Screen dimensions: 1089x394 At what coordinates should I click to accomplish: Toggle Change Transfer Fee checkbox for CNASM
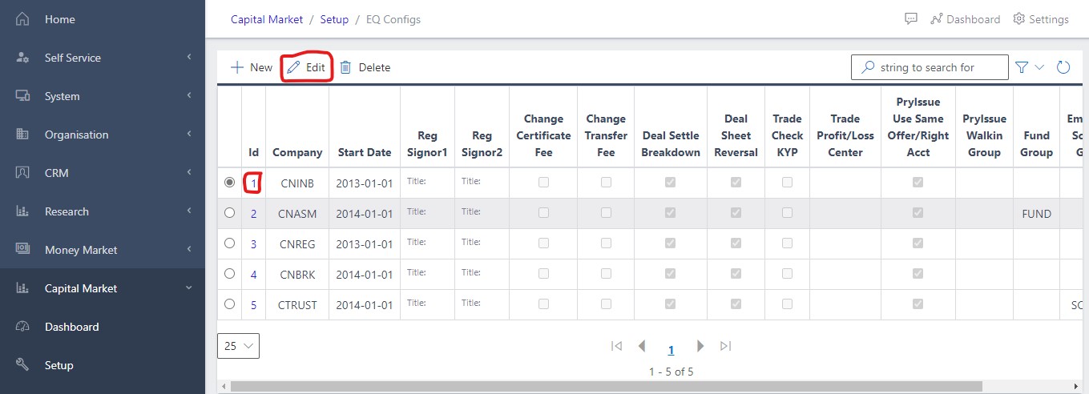coord(606,213)
